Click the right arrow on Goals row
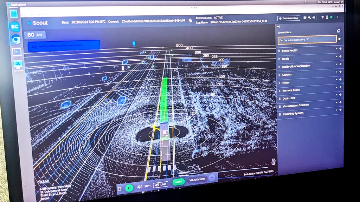The height and width of the screenshot is (202, 360). click(x=340, y=56)
